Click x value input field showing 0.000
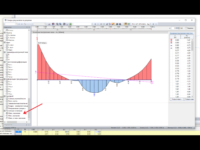The height and width of the screenshot is (150, 200). [175, 28]
